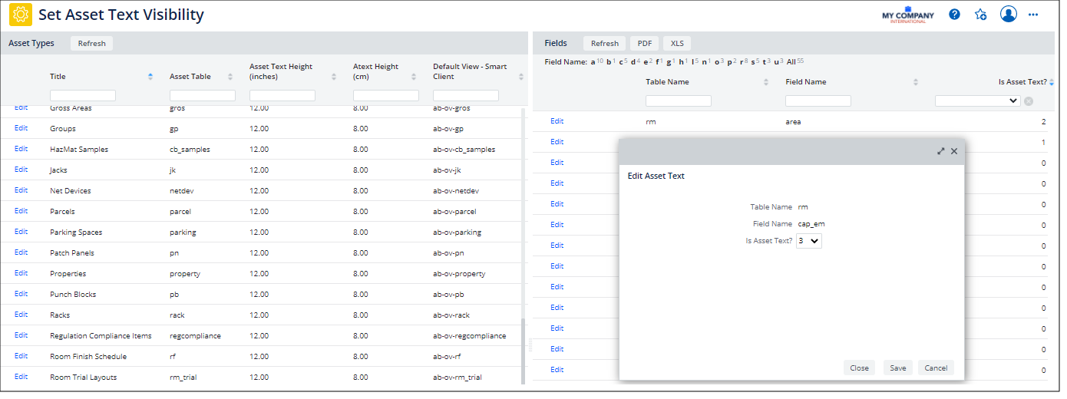Screen dimensions: 1067x399
Task: Filter field names starting with letter c
Action: pyautogui.click(x=623, y=62)
